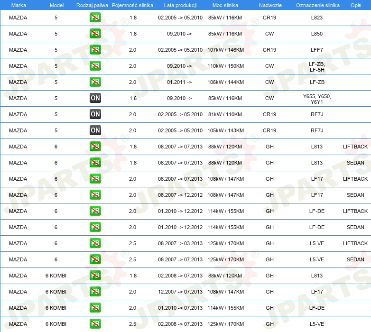371x332 pixels.
Task: Select the L850 engine code cell
Action: click(x=317, y=34)
